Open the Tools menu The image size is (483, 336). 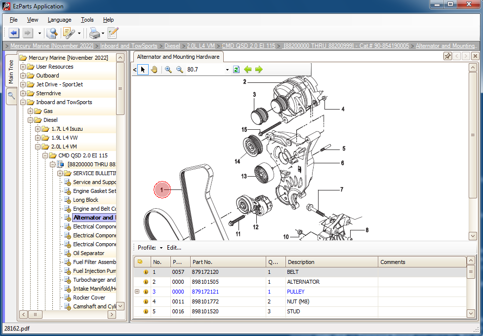point(87,20)
